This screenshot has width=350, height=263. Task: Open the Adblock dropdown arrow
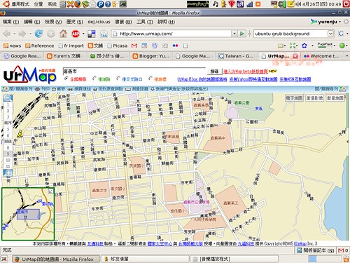click(x=83, y=34)
